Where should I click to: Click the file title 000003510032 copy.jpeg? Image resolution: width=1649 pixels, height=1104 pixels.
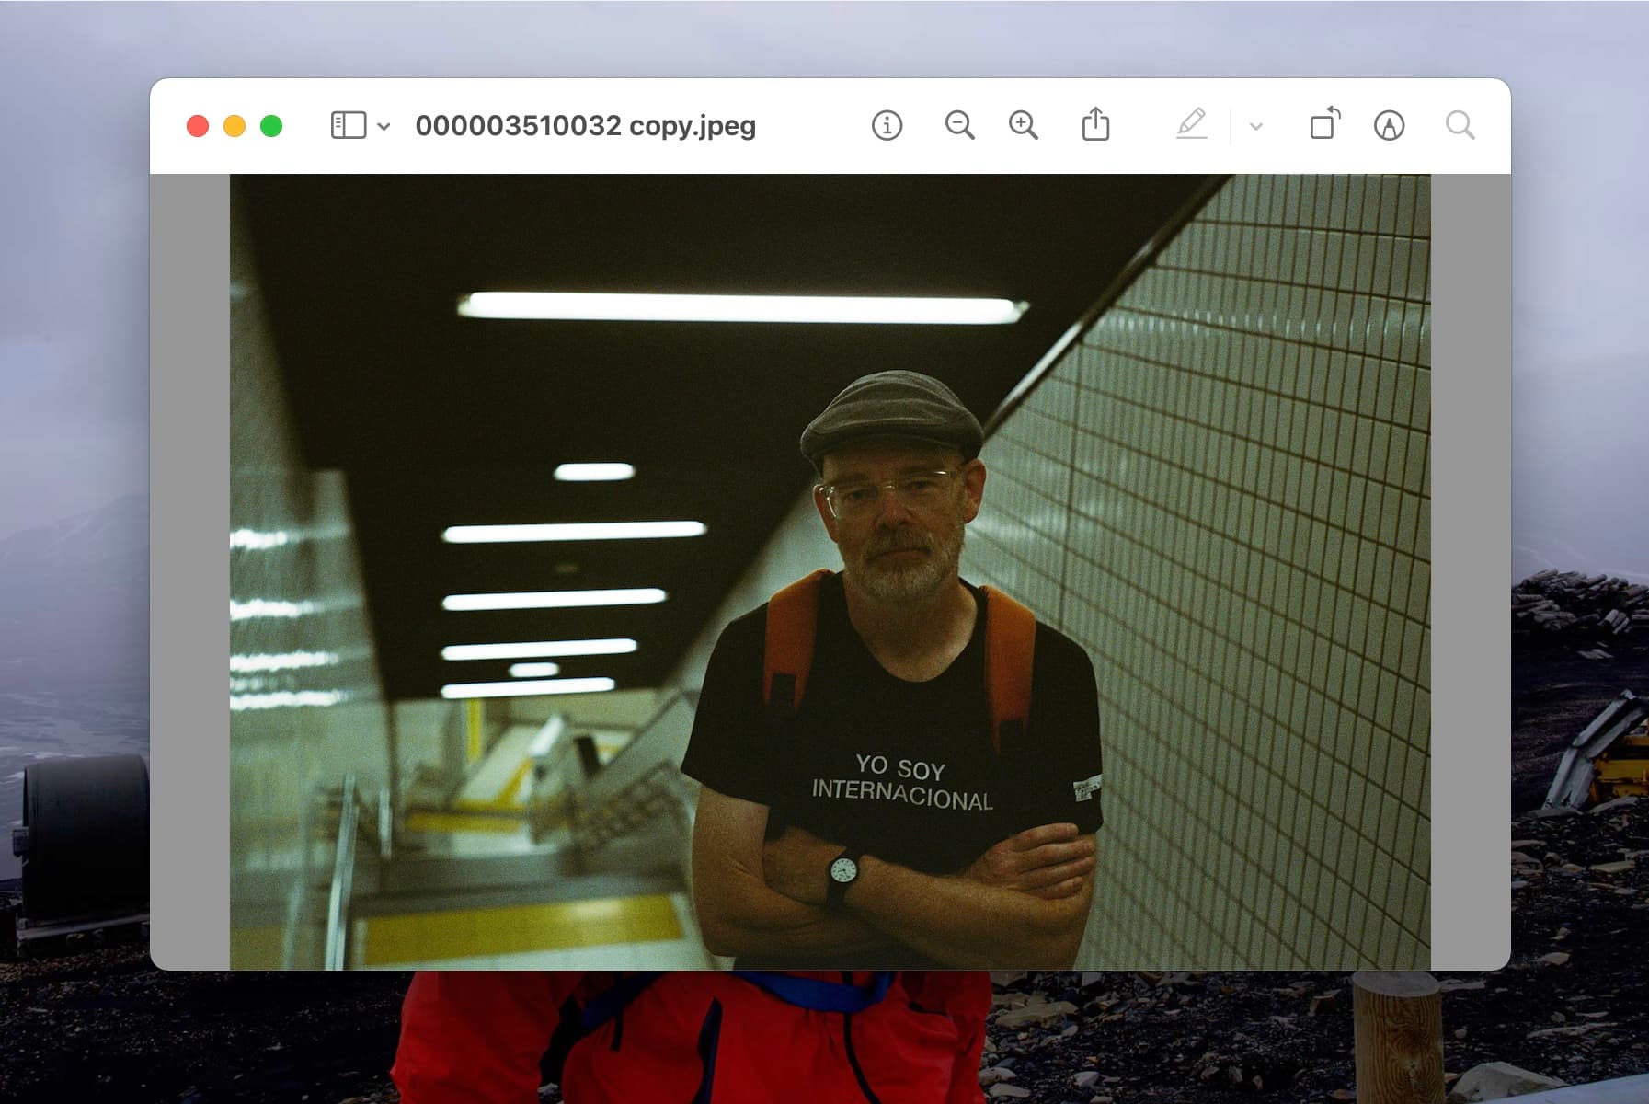[585, 125]
